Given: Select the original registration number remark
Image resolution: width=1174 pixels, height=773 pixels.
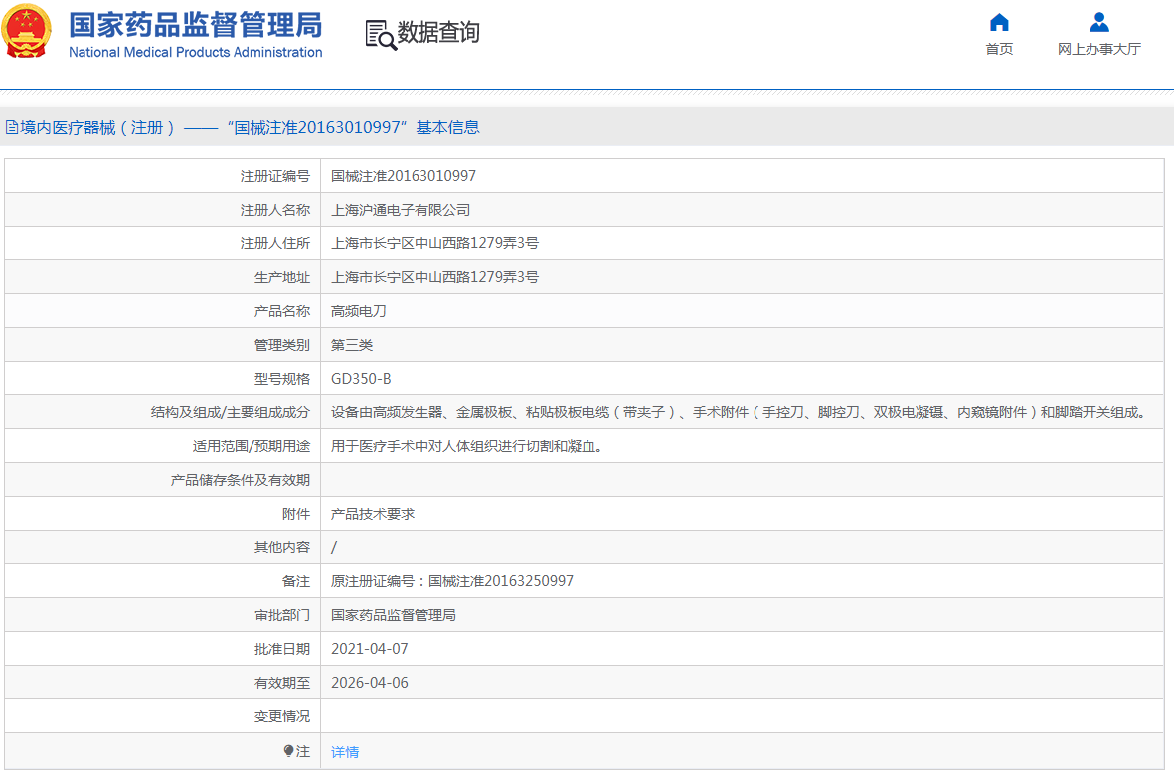Looking at the screenshot, I should pyautogui.click(x=452, y=581).
